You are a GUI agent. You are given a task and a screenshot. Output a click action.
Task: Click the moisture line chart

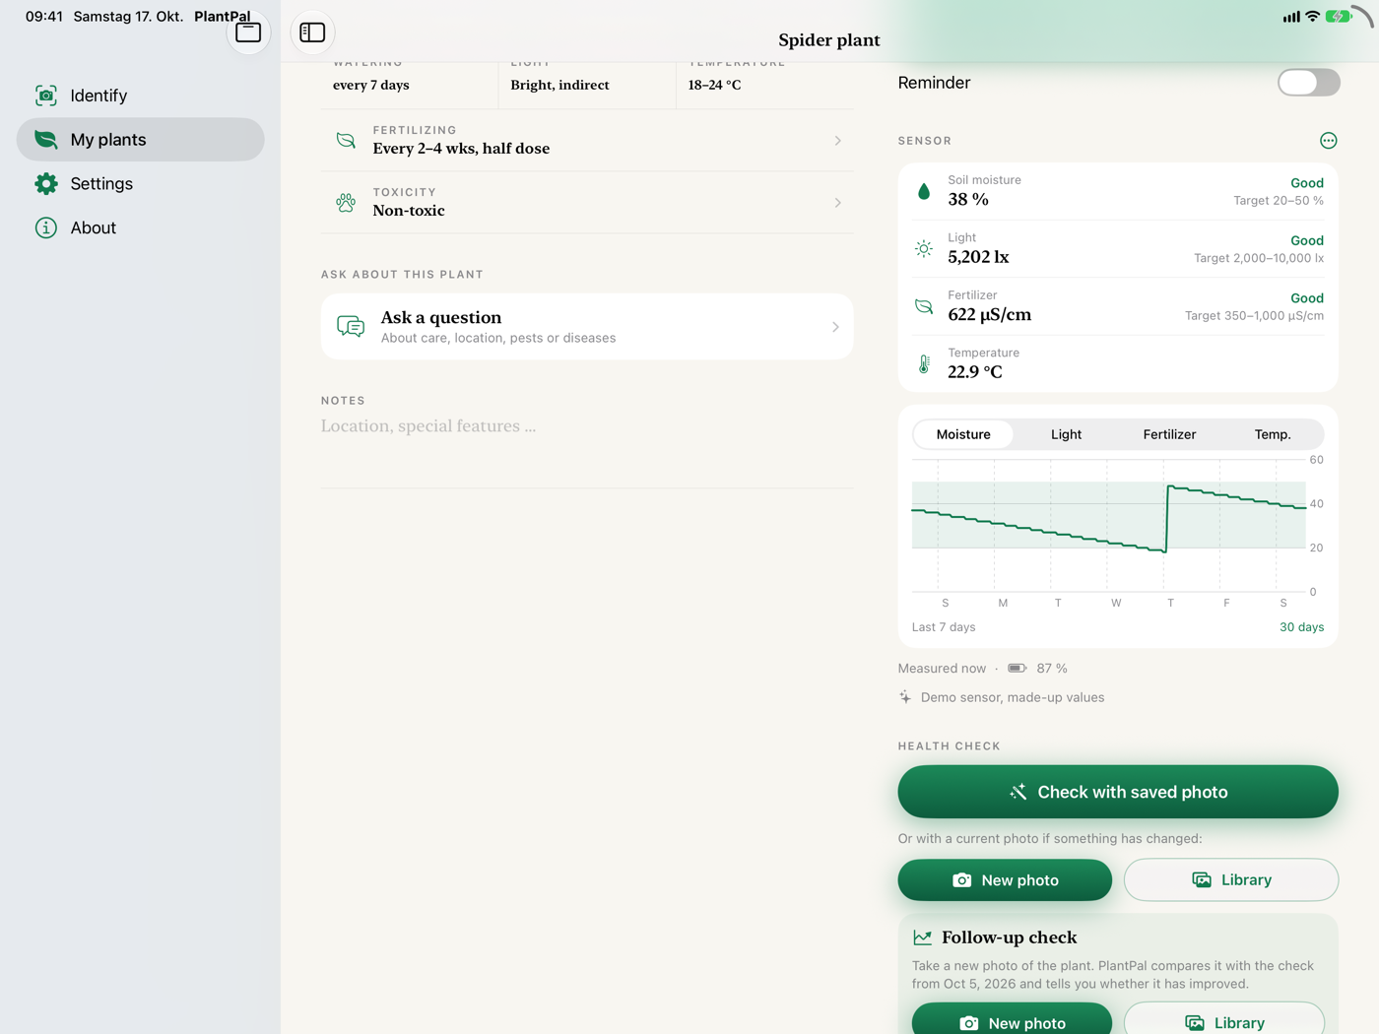(1109, 527)
